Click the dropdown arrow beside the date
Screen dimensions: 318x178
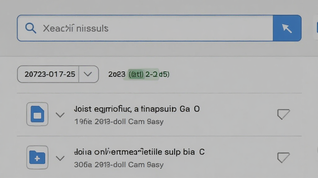pos(88,74)
